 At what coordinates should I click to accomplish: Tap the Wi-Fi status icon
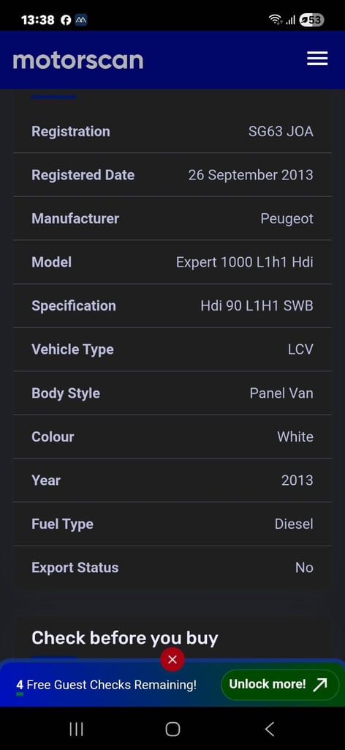(x=276, y=20)
